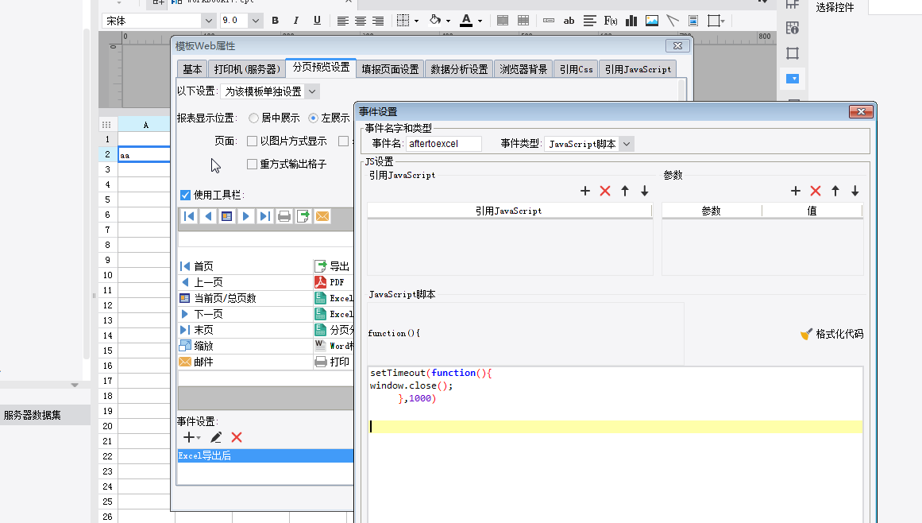
Task: Switch to the 打印机(服务器) tab
Action: pos(247,69)
